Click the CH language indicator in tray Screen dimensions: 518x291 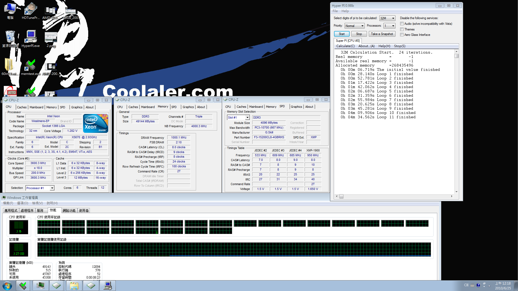click(466, 285)
